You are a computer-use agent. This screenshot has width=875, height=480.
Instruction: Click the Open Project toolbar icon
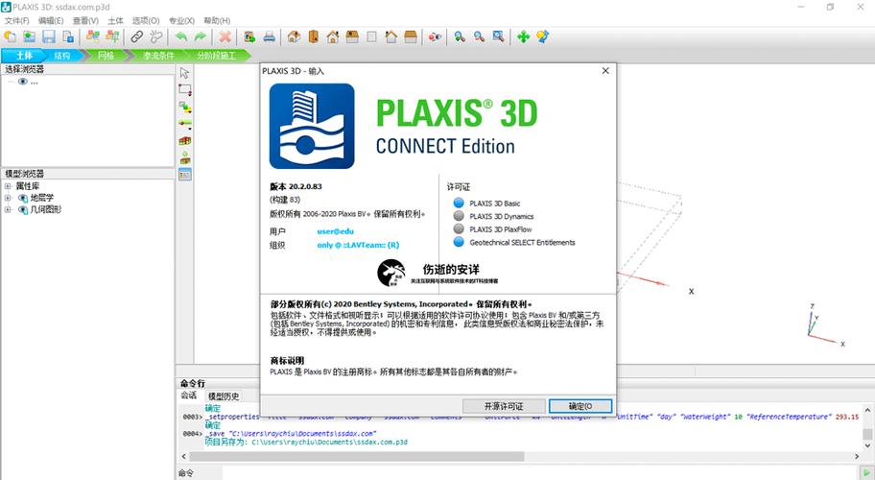[x=29, y=36]
